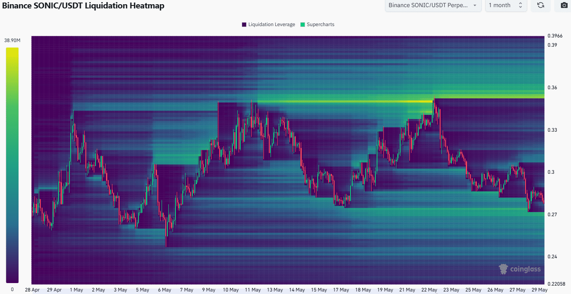Image resolution: width=571 pixels, height=294 pixels.
Task: Click the 11 May date label
Action: pos(253,290)
